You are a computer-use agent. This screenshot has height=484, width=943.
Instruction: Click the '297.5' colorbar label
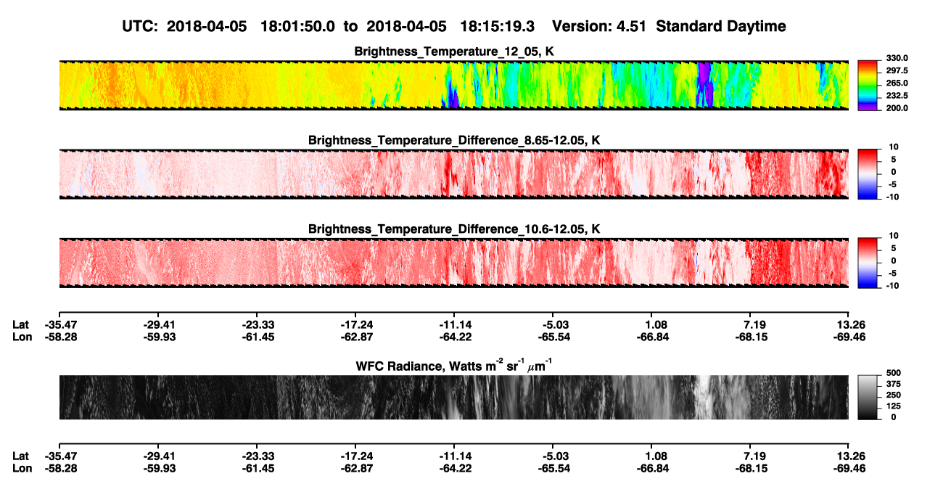tap(897, 70)
